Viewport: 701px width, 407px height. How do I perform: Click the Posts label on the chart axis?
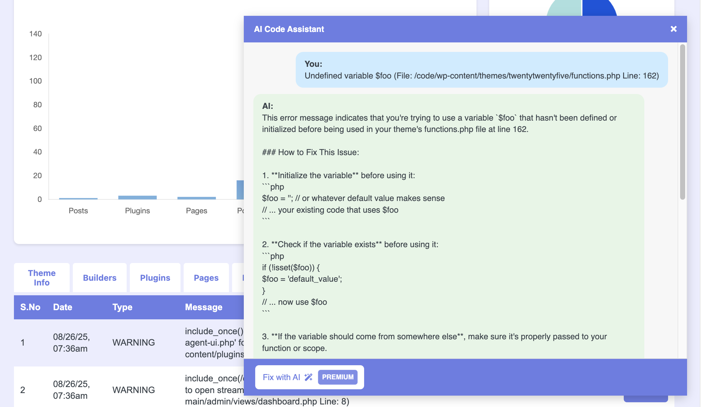click(x=78, y=210)
